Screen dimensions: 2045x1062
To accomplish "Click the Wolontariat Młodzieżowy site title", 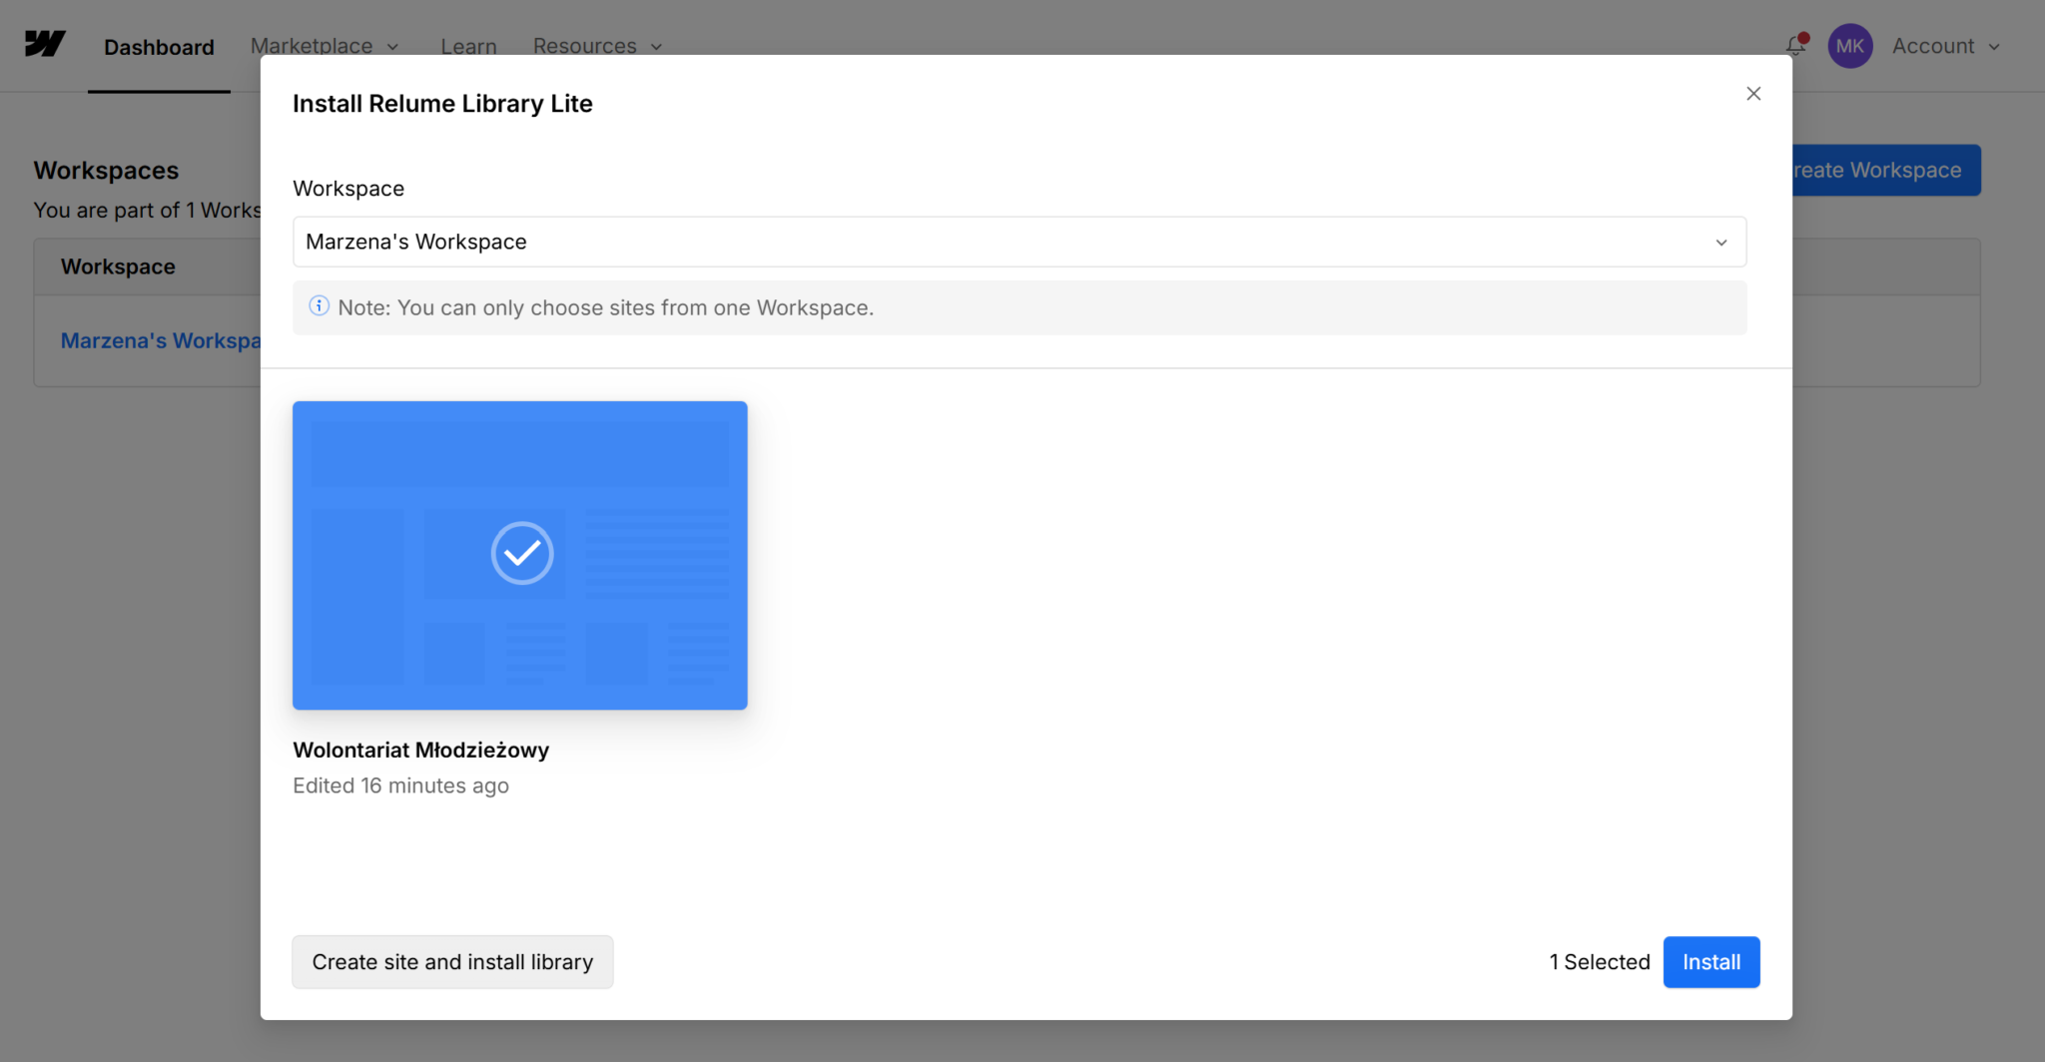I will pyautogui.click(x=420, y=750).
